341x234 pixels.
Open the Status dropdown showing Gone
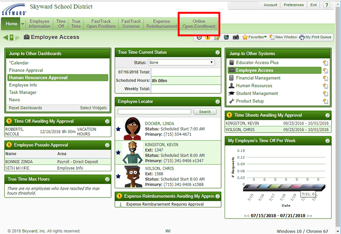click(181, 62)
